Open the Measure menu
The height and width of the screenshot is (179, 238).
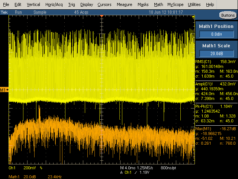tap(124, 4)
